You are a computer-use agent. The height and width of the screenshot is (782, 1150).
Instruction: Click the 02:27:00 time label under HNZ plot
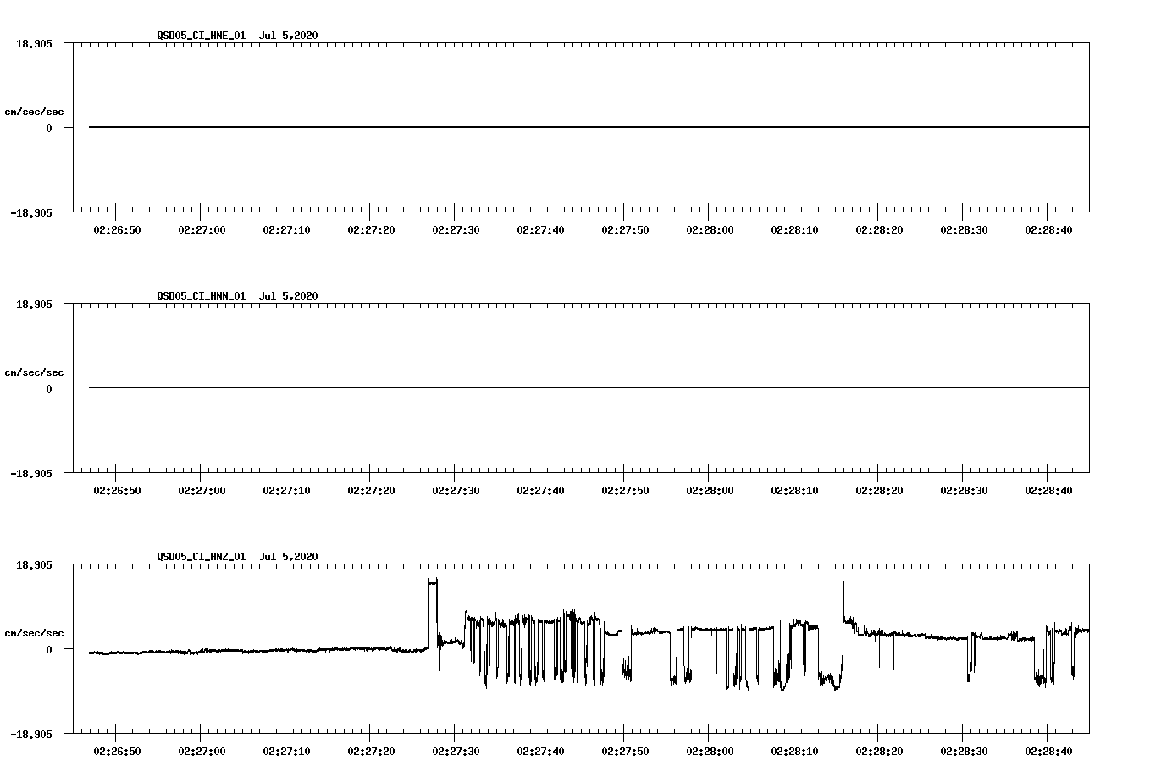point(202,752)
